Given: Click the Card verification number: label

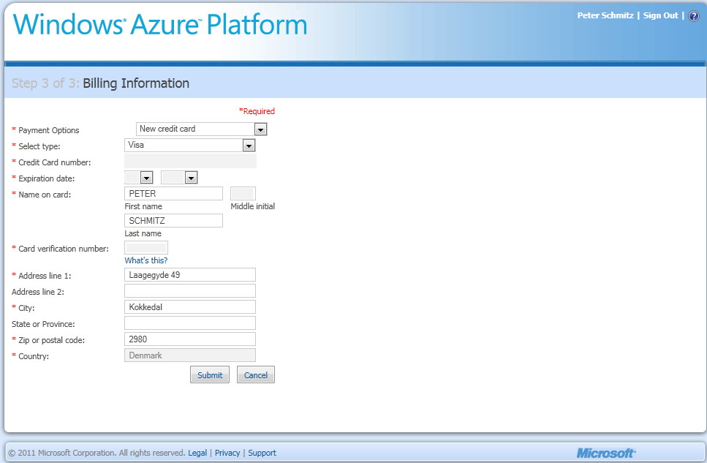Looking at the screenshot, I should pos(64,249).
